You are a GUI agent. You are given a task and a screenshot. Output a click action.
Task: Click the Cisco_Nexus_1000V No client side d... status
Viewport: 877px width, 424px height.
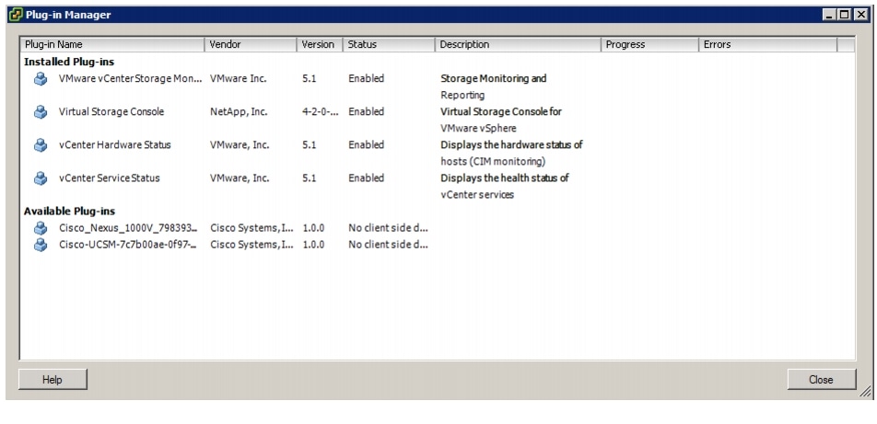coord(388,228)
